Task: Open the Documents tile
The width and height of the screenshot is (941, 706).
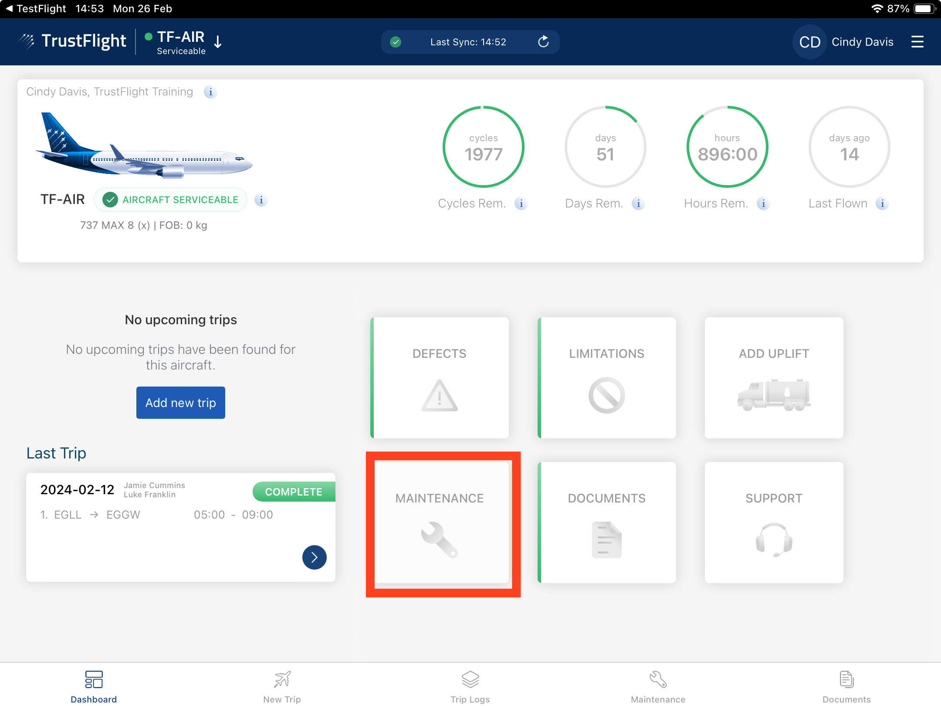Action: pyautogui.click(x=607, y=523)
